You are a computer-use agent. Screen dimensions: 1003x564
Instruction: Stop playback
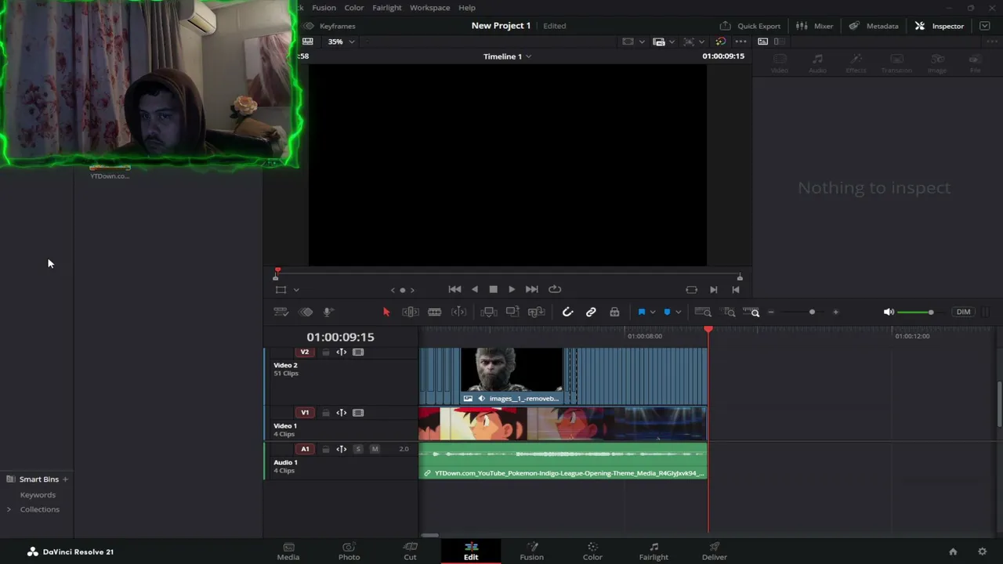point(493,289)
